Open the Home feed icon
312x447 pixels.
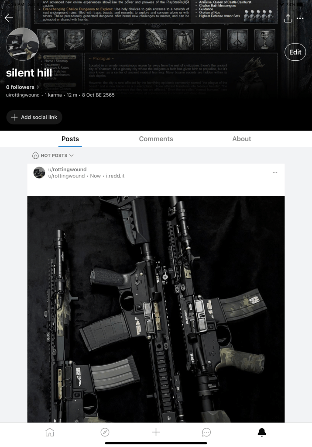(50, 432)
